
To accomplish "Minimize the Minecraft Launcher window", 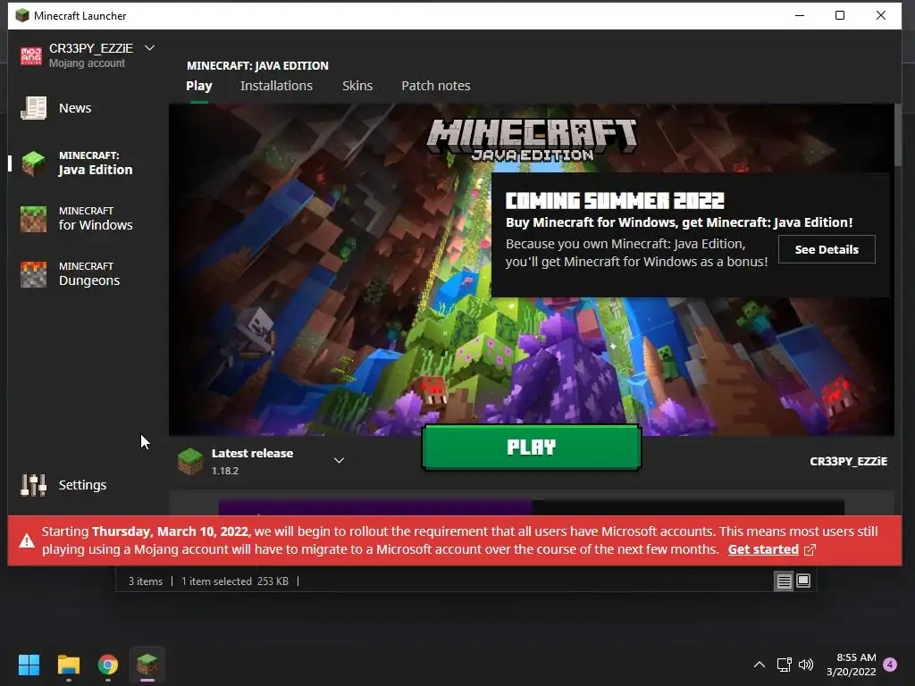I will coord(800,16).
